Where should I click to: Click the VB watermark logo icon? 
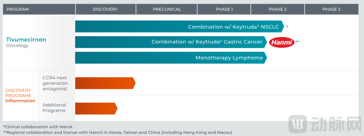[x=298, y=125]
